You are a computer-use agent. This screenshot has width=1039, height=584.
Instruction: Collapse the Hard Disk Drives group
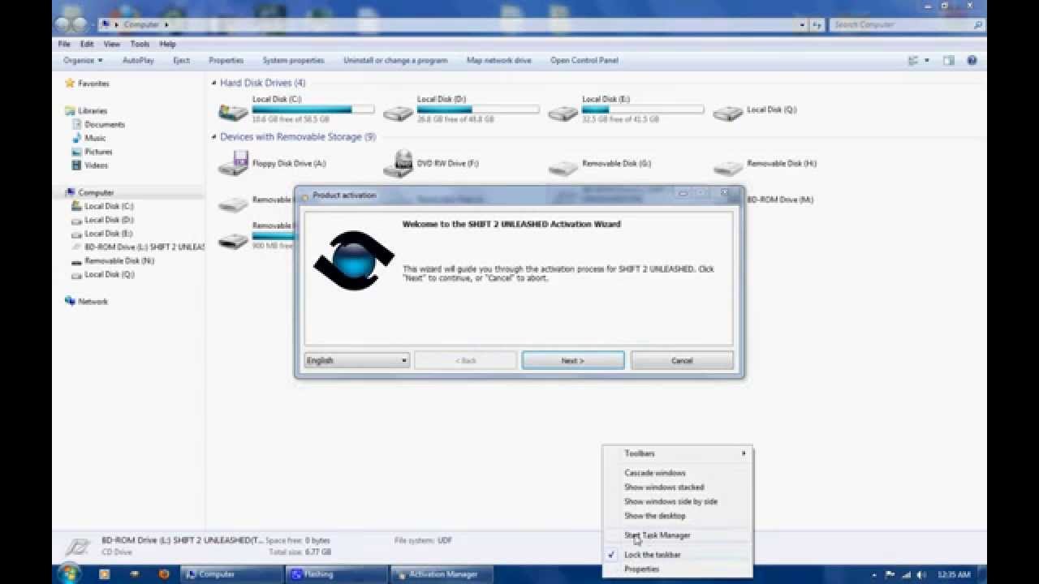[x=214, y=83]
